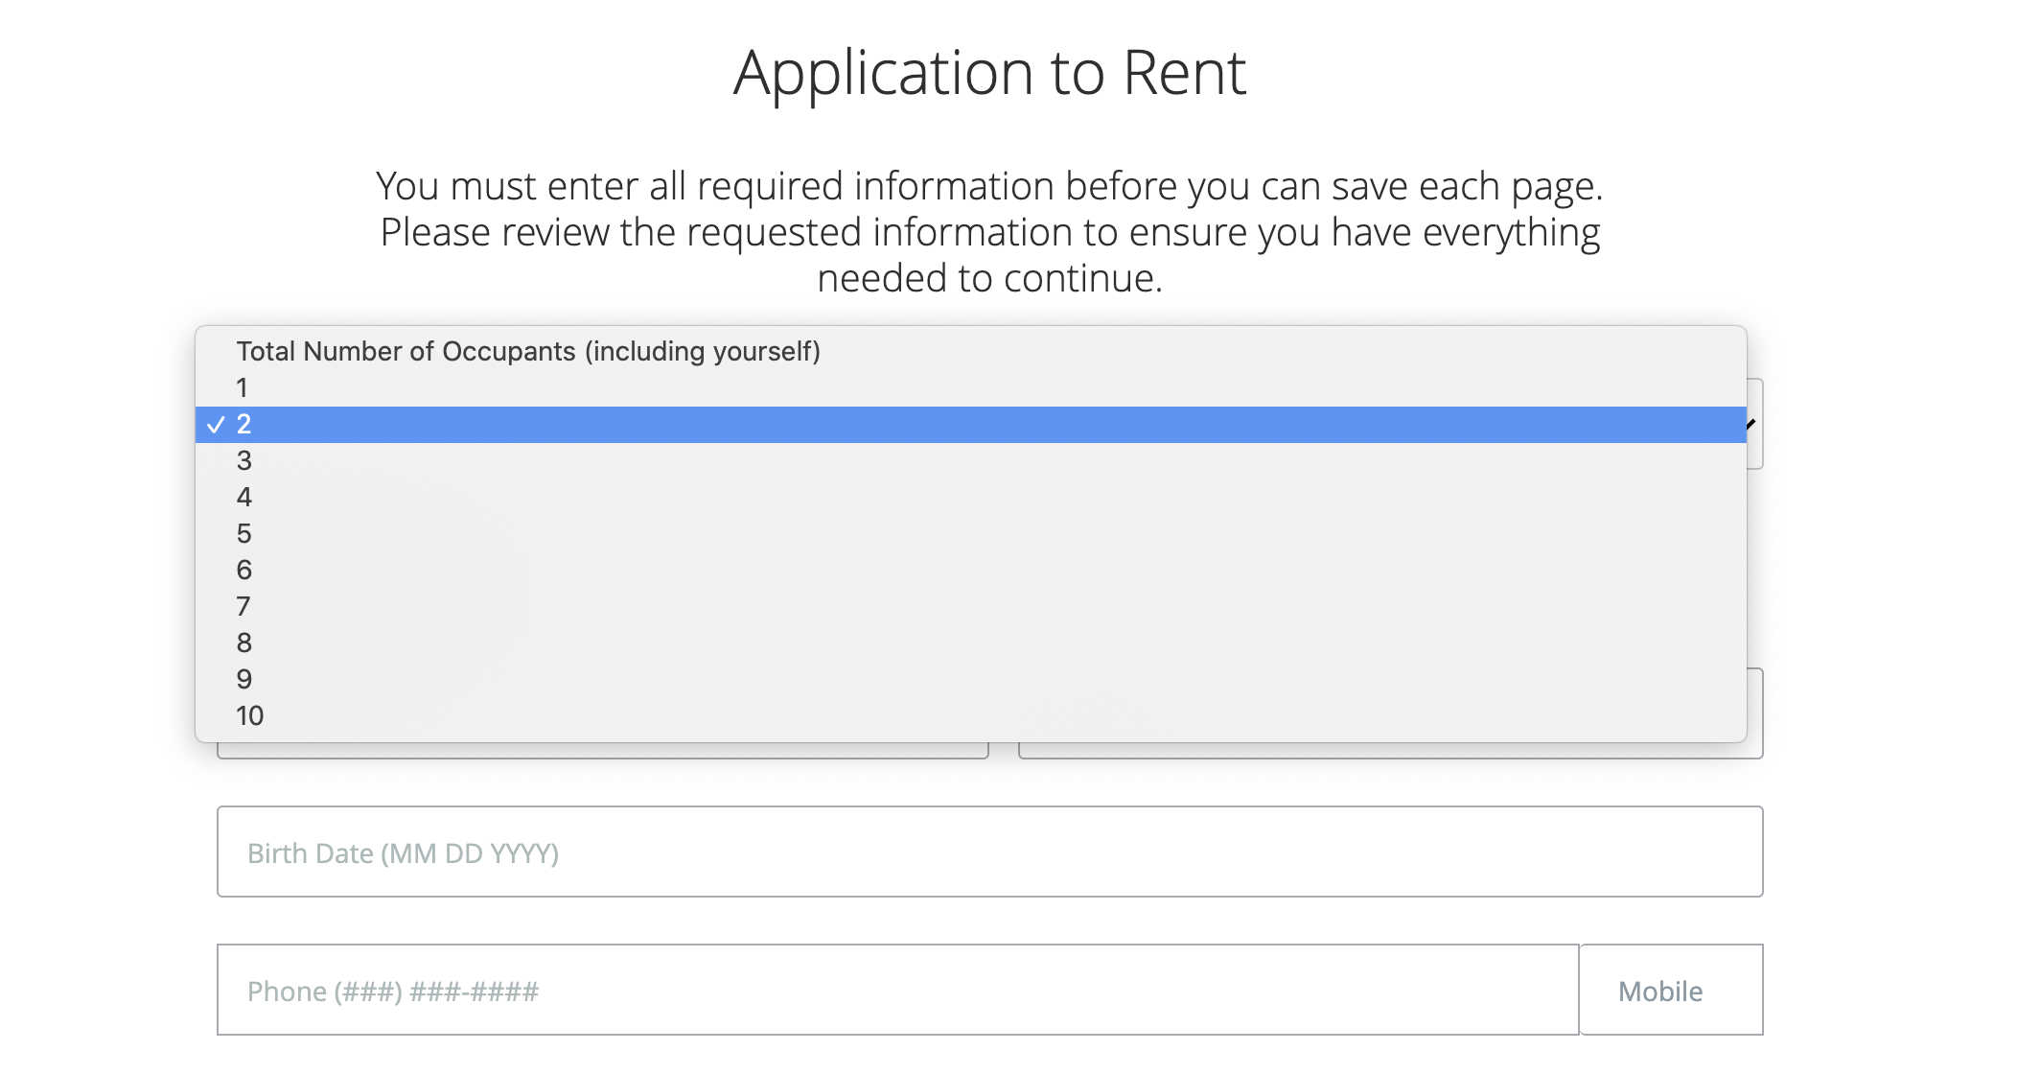
Task: Click the Phone number input field
Action: coord(897,991)
